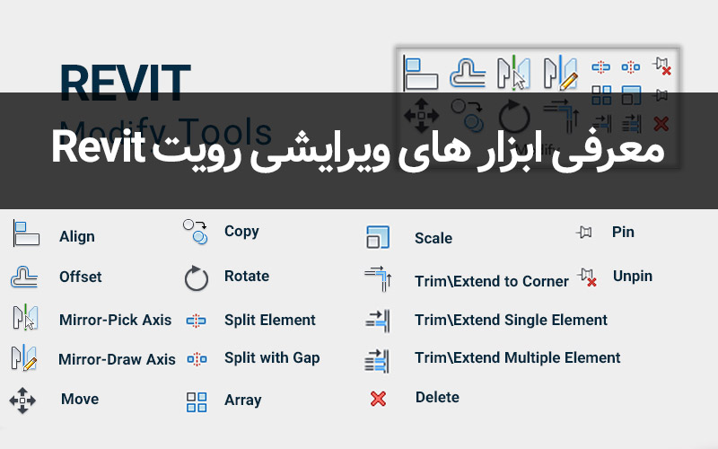Click the Mirror-Pick Axis icon in the legend
Viewport: 718px width, 449px height.
pos(25,317)
